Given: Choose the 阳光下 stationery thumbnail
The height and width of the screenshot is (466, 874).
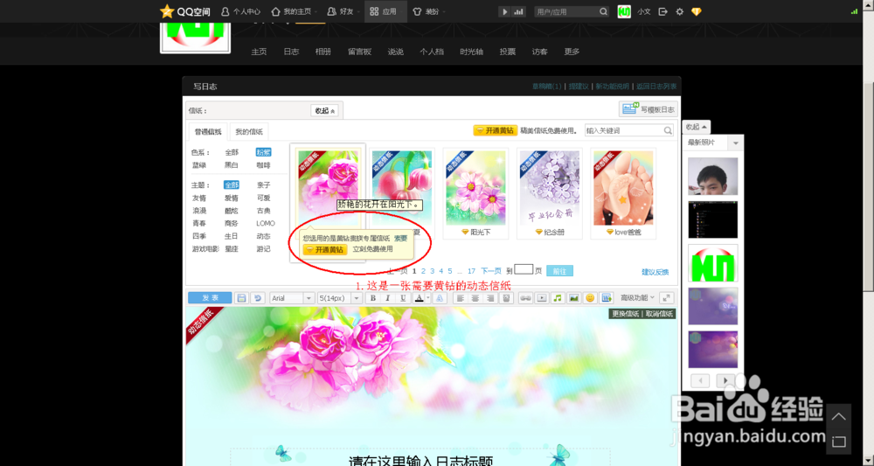Looking at the screenshot, I should (475, 188).
